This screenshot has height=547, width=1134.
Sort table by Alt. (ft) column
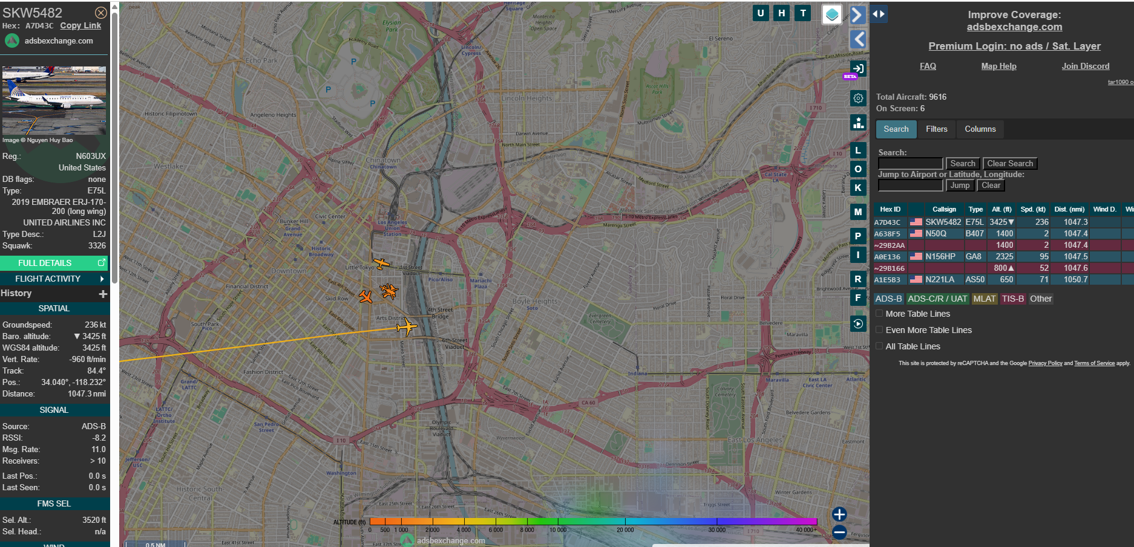(1001, 209)
